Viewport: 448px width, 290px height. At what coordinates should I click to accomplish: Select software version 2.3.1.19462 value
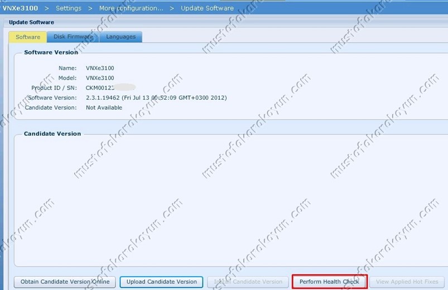[156, 98]
